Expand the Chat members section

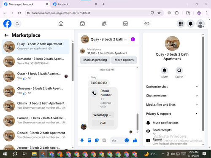point(172,96)
